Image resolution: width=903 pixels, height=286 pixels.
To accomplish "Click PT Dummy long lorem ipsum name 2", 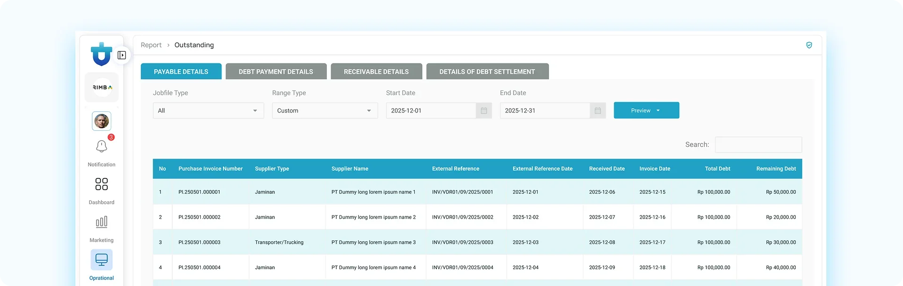I will click(373, 217).
